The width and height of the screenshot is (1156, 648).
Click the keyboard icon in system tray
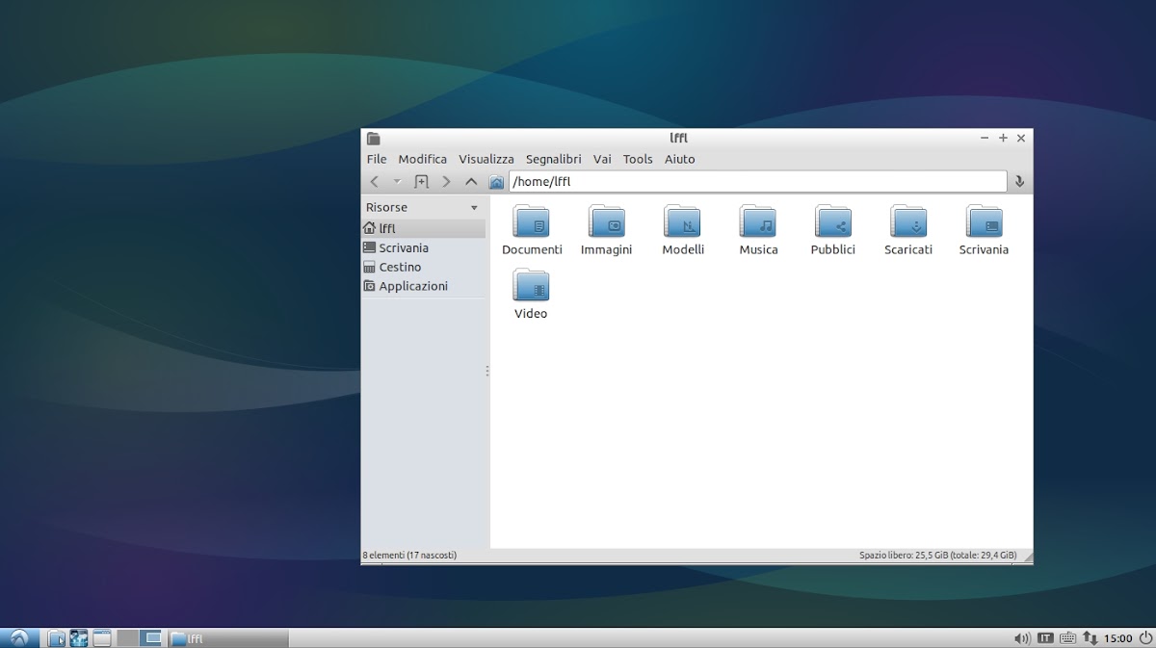pos(1067,637)
